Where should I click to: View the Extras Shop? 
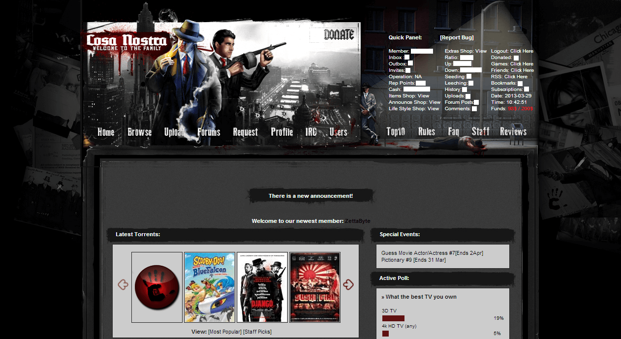(x=466, y=51)
